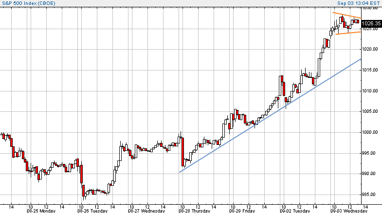
Task: Click the 08-26 Tuesday date label
Action: [92, 211]
